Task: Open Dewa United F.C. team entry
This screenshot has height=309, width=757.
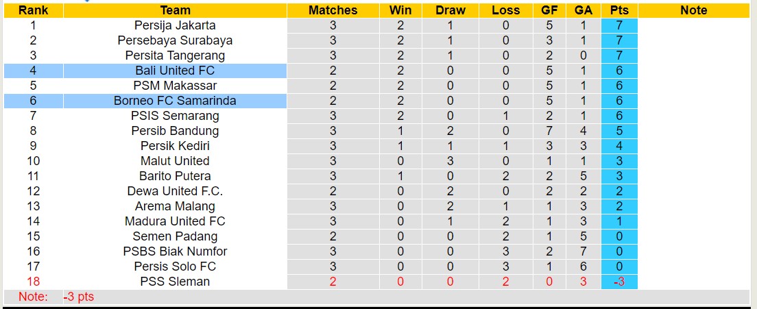Action: click(175, 191)
